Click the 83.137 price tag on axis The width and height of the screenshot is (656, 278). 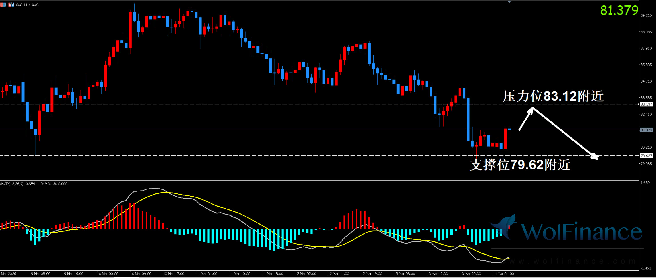(x=646, y=104)
